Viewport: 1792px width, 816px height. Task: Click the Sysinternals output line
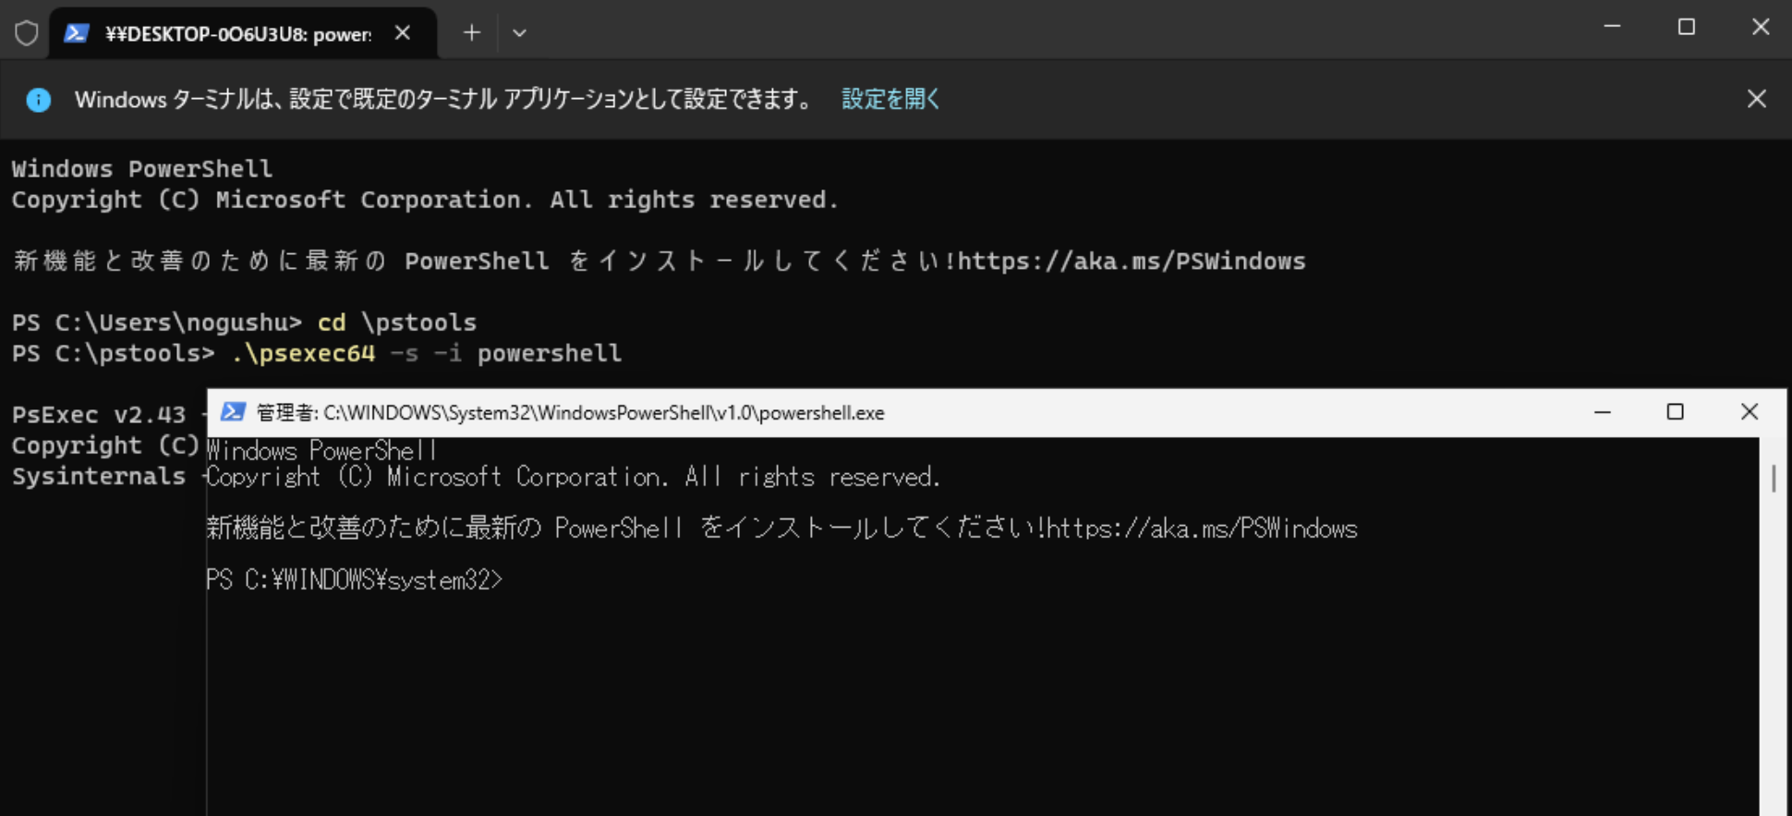pos(99,476)
